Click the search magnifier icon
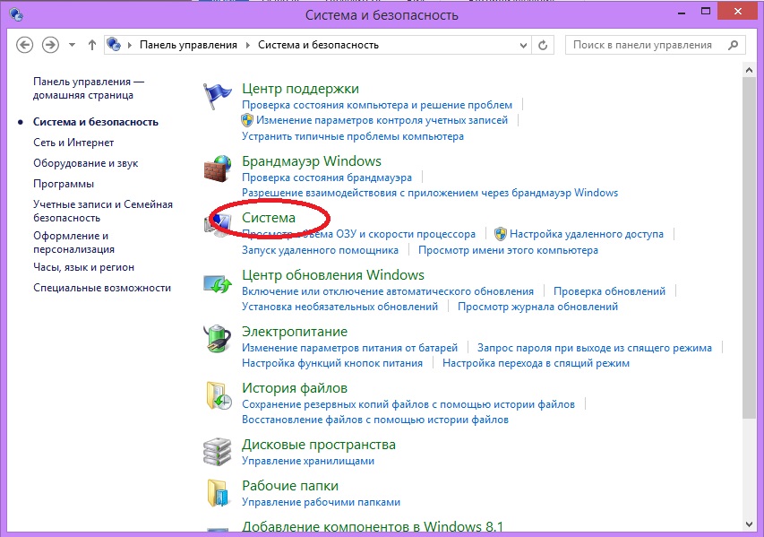This screenshot has height=537, width=764. tap(733, 45)
